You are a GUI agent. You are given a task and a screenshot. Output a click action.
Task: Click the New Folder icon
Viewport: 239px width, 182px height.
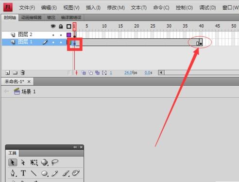coord(15,73)
